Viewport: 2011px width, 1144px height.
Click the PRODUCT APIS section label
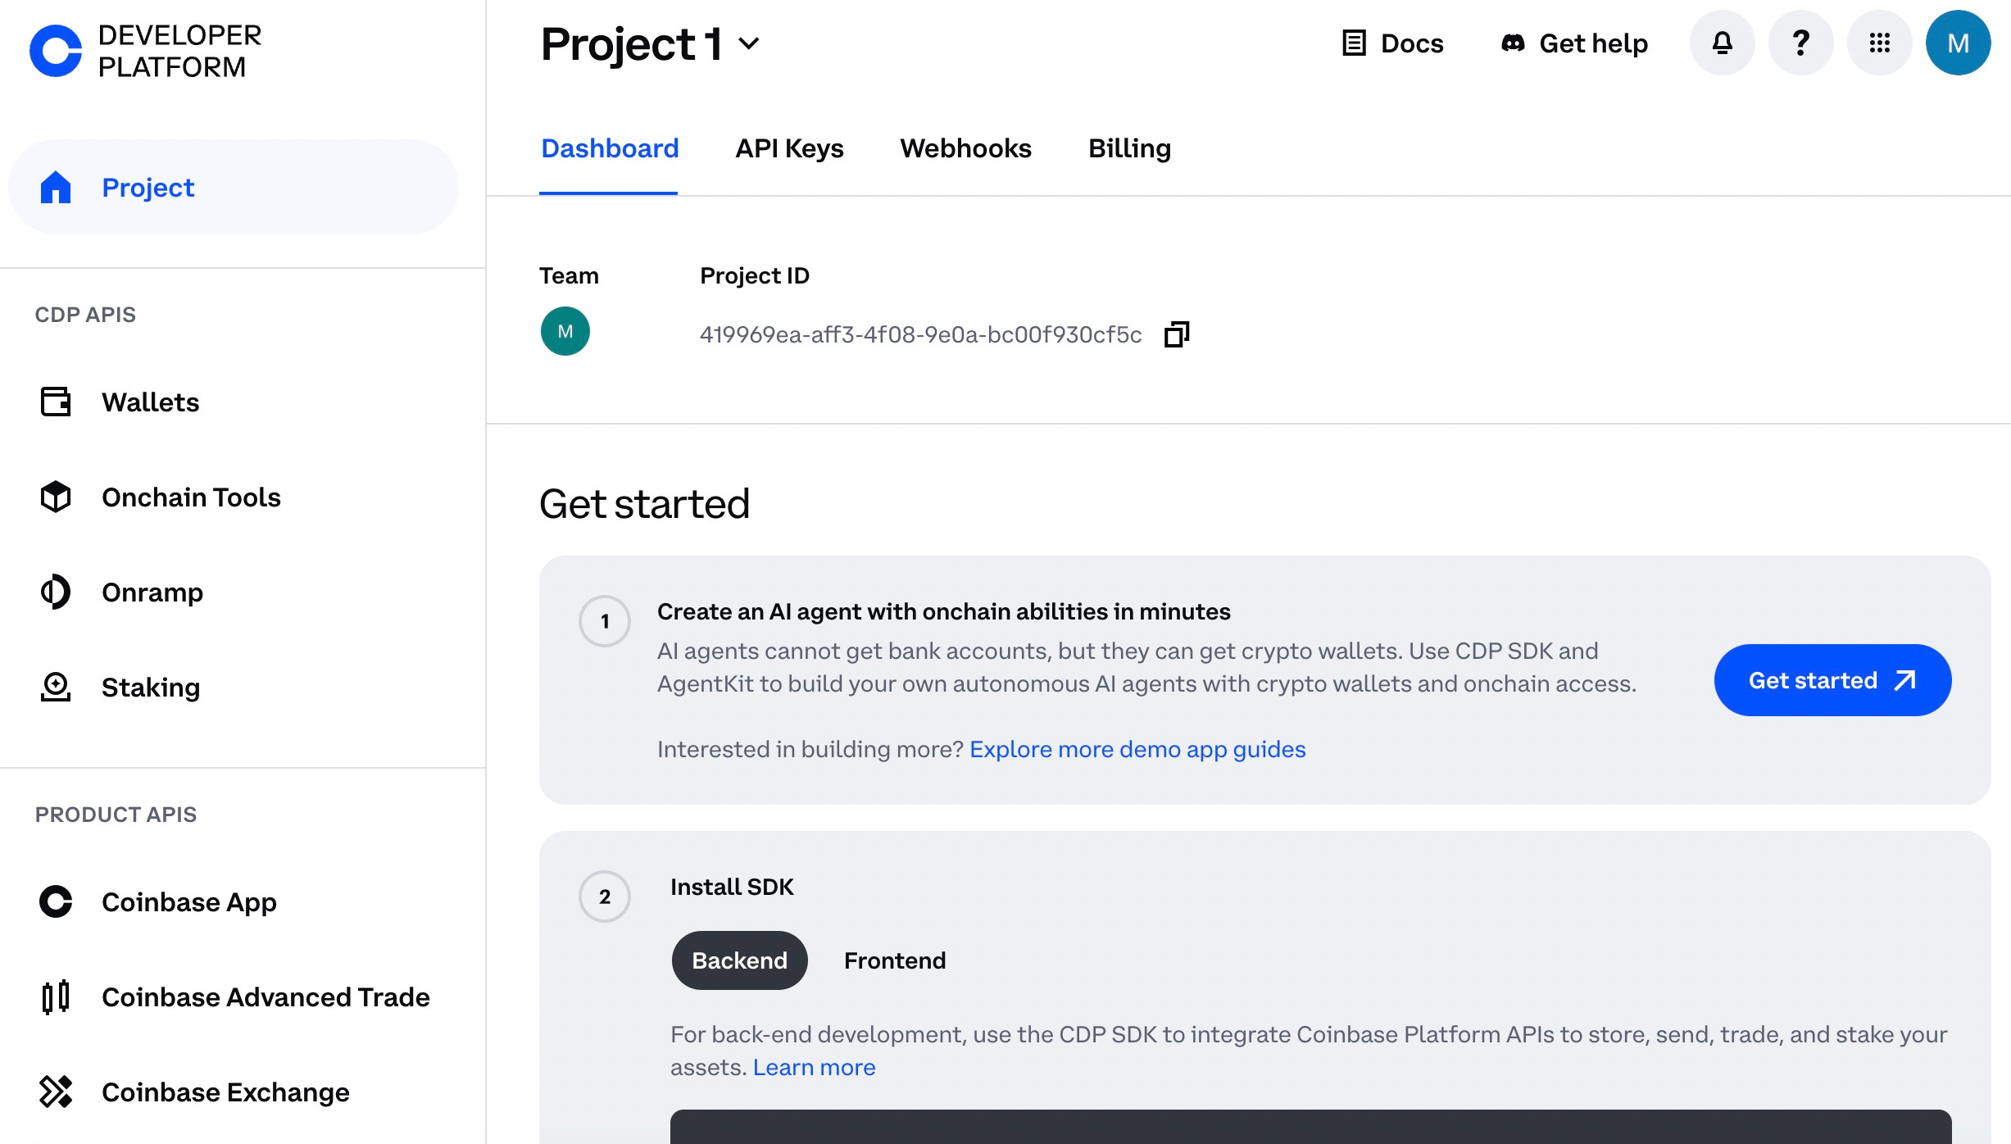point(116,815)
